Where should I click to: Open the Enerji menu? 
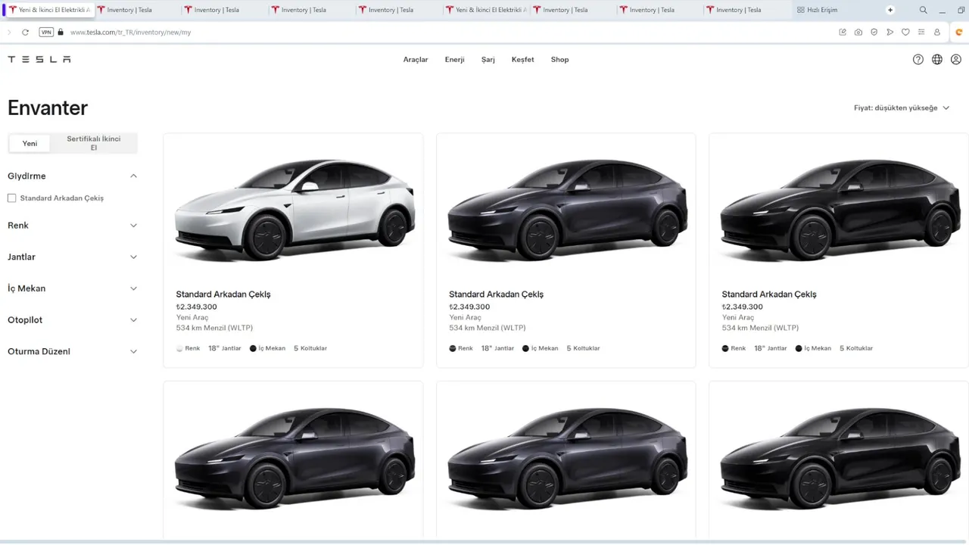(x=455, y=60)
